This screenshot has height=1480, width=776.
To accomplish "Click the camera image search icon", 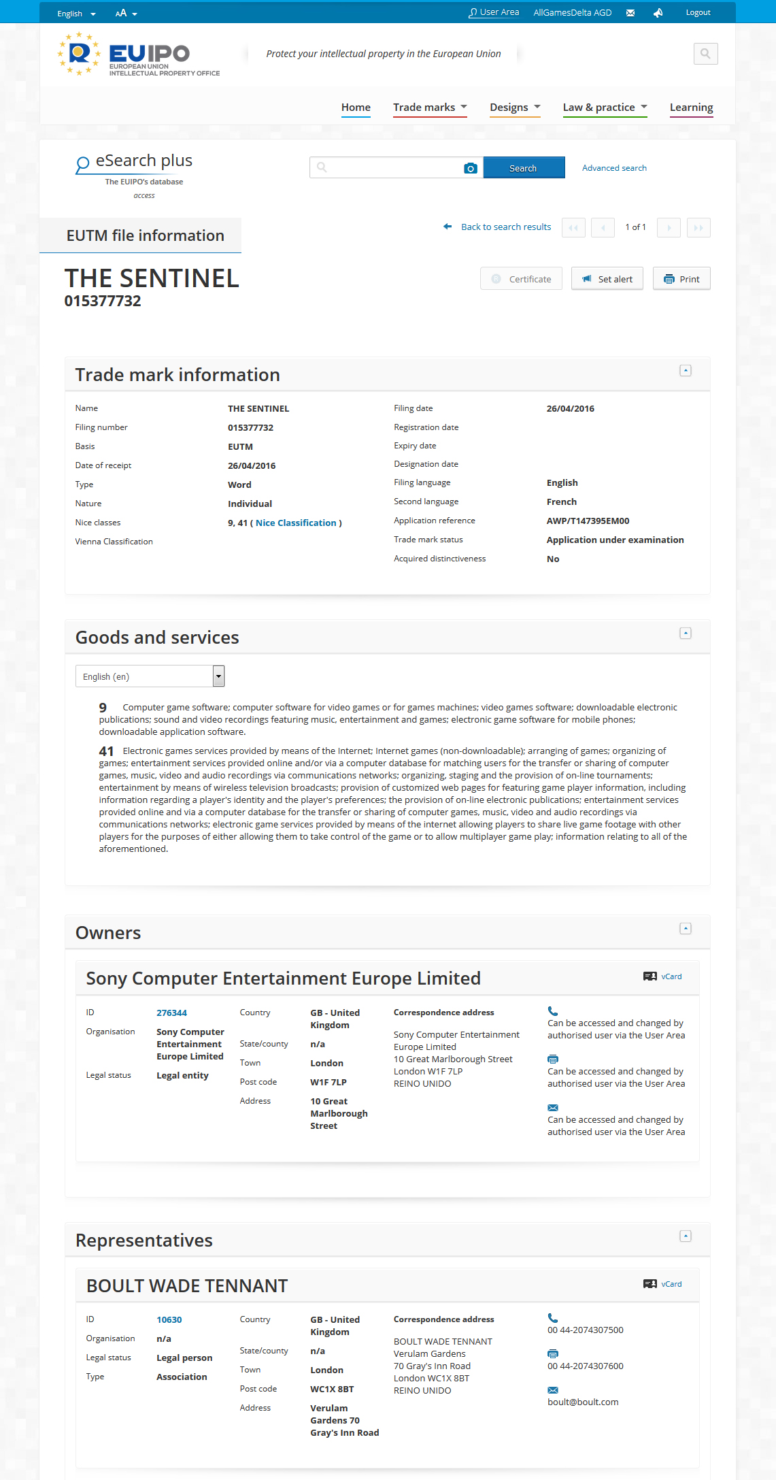I will 471,168.
